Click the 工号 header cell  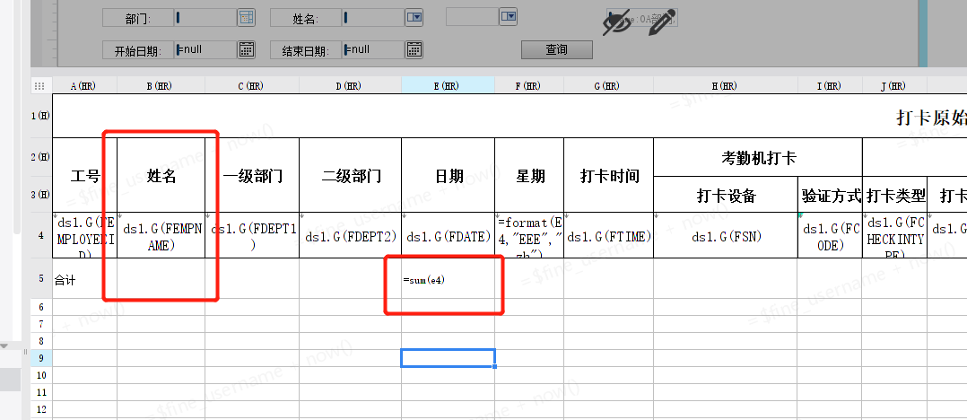(84, 175)
